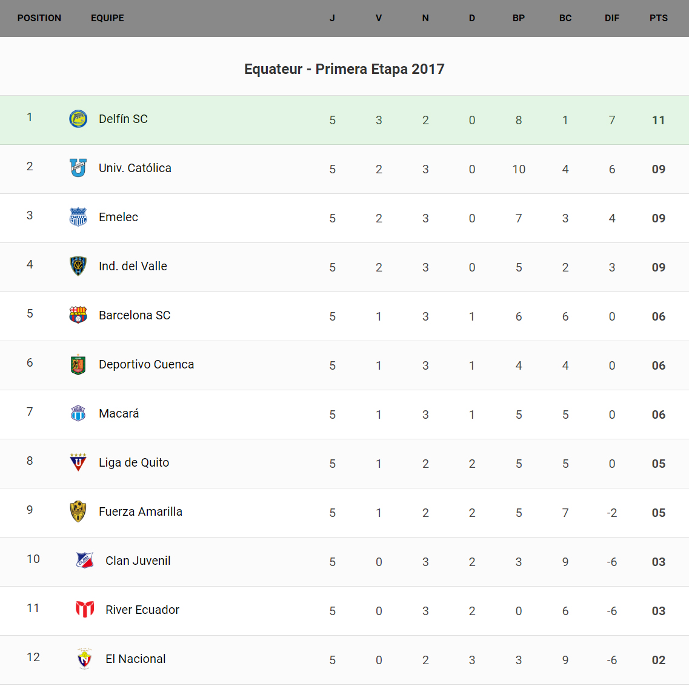
Task: Click the Delfín SC team crest
Action: click(x=78, y=119)
